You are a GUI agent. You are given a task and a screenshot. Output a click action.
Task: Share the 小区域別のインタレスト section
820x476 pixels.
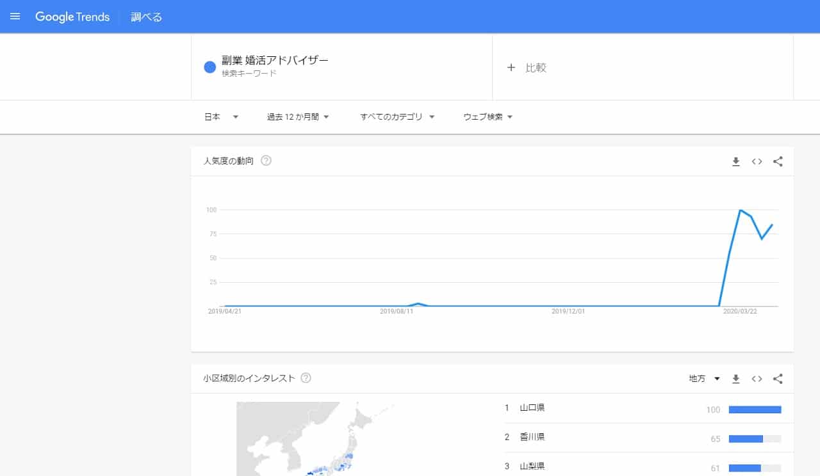pos(778,379)
